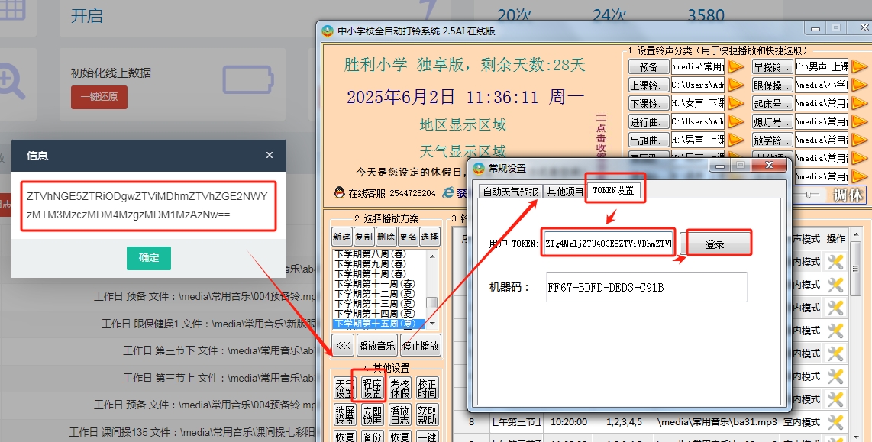The image size is (872, 442).
Task: Select 下学期第十周(春) in the plan list
Action: (x=379, y=274)
